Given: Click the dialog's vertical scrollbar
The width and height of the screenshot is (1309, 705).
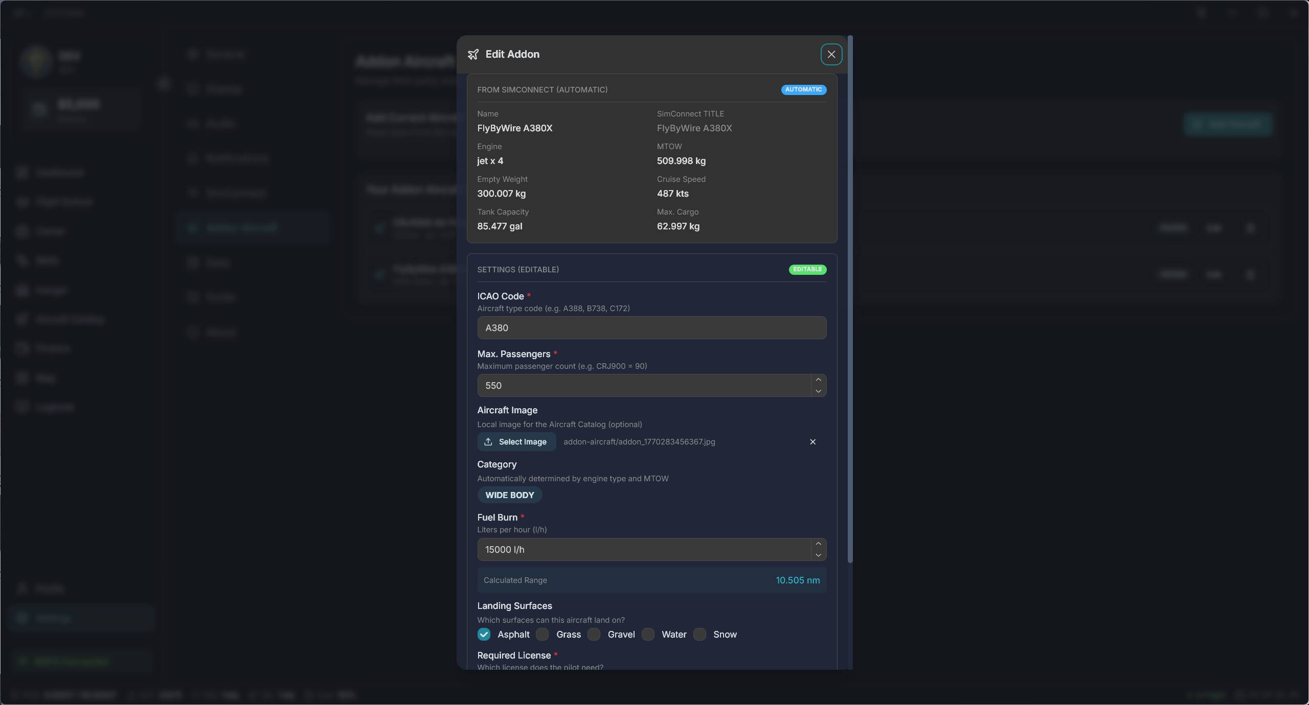Looking at the screenshot, I should (x=850, y=299).
